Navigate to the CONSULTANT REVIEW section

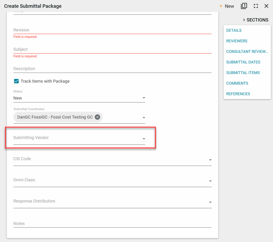click(247, 52)
